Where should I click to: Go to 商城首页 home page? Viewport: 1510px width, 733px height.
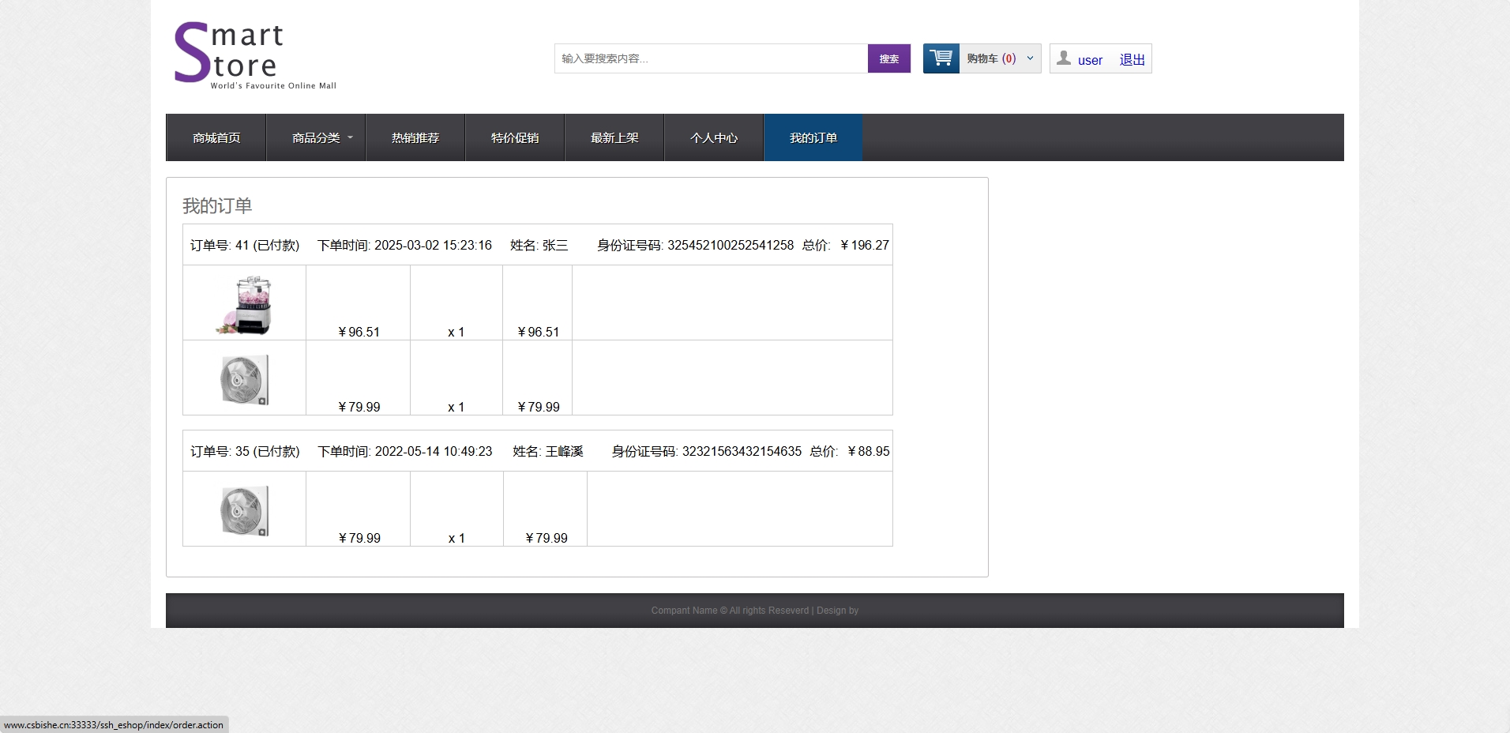(x=216, y=138)
